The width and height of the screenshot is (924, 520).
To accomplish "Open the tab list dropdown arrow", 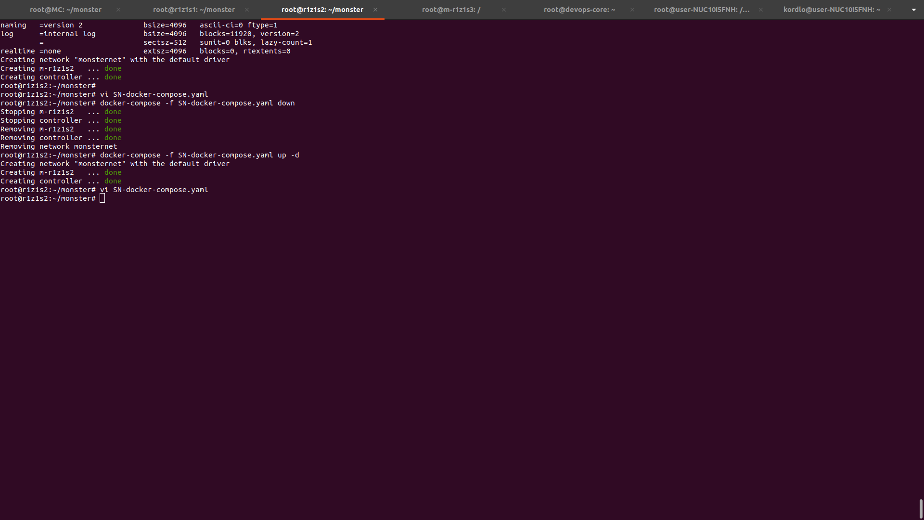I will click(x=913, y=10).
